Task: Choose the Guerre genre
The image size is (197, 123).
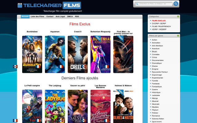Action: click(155, 89)
